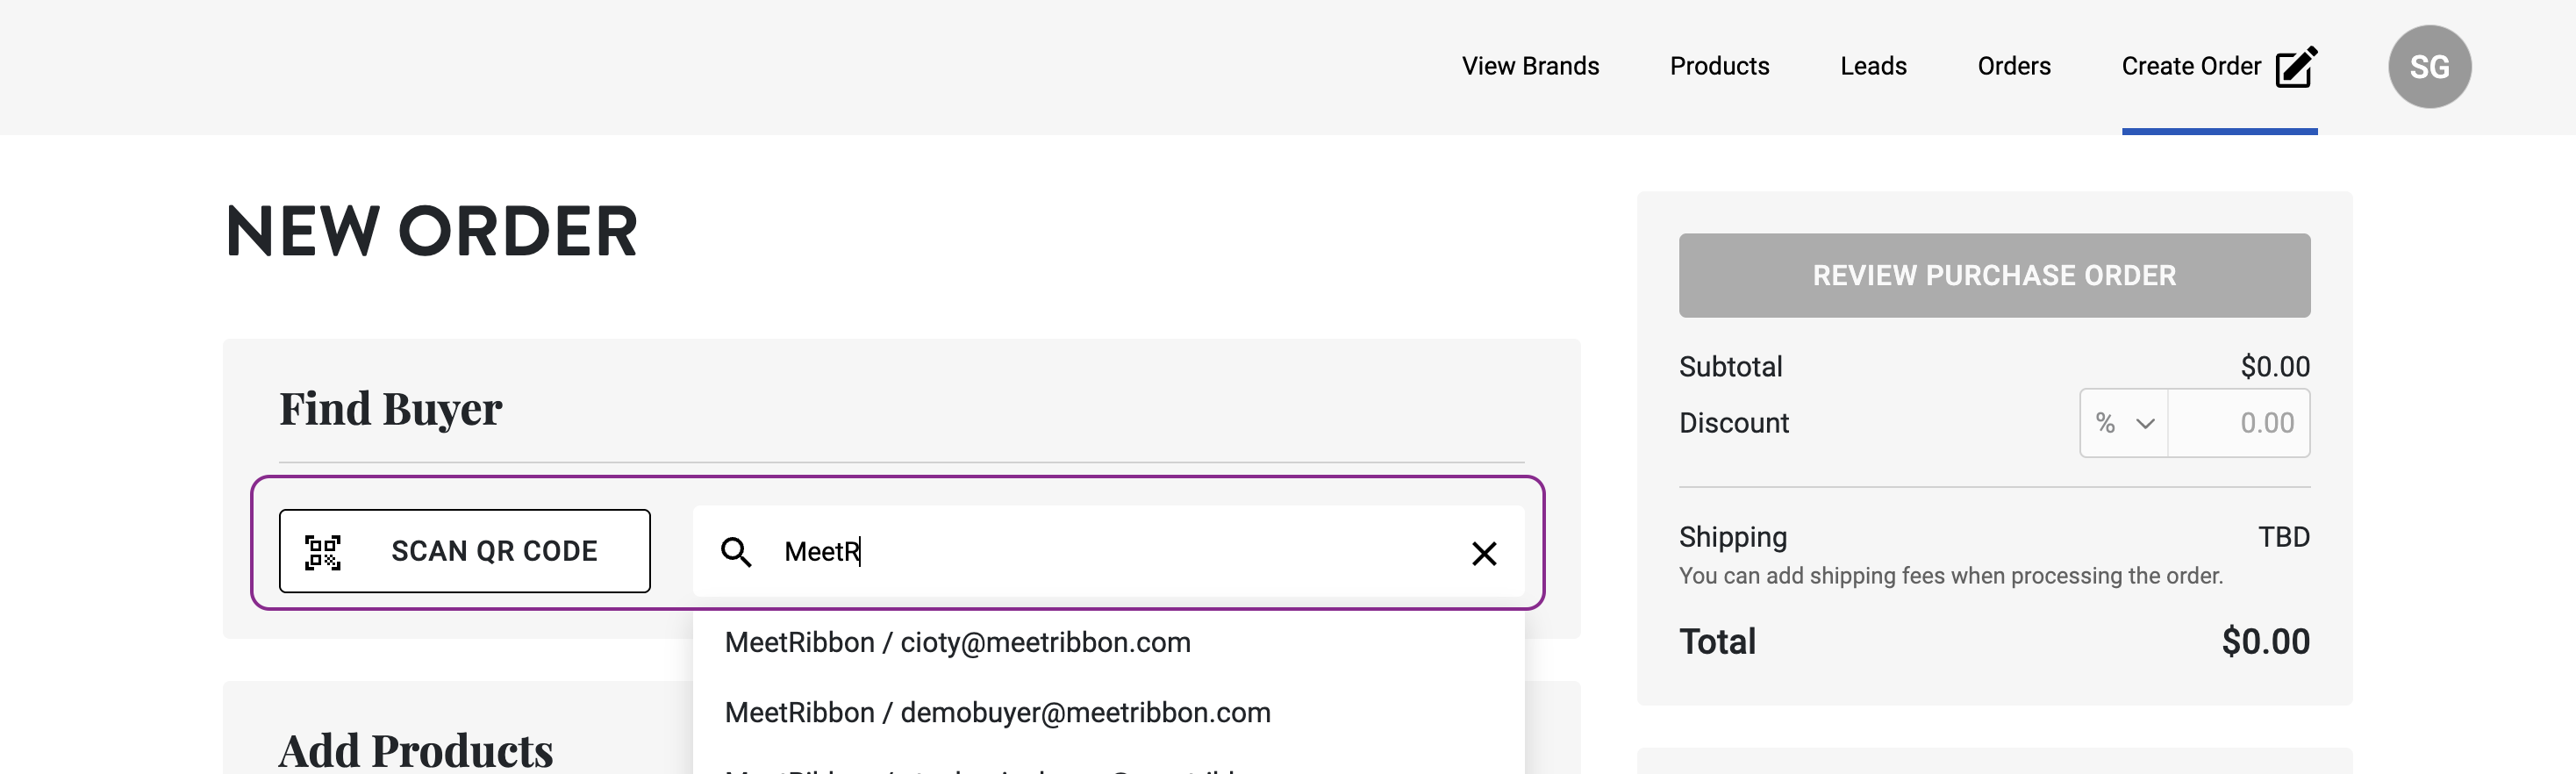The height and width of the screenshot is (774, 2576).
Task: Click the magnifying glass search icon
Action: [x=736, y=552]
